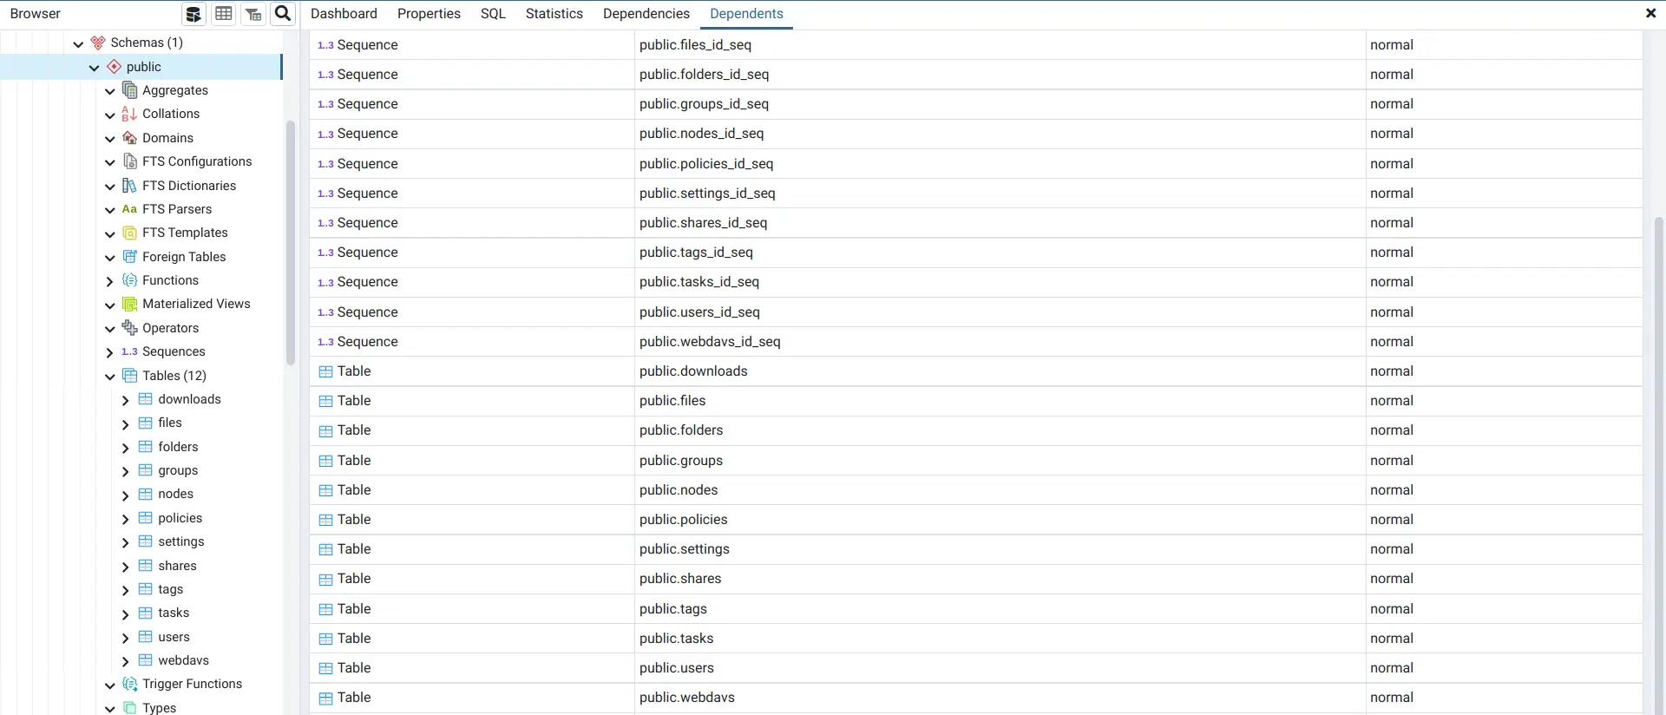Select the nodes table in tree
This screenshot has width=1666, height=715.
(175, 494)
